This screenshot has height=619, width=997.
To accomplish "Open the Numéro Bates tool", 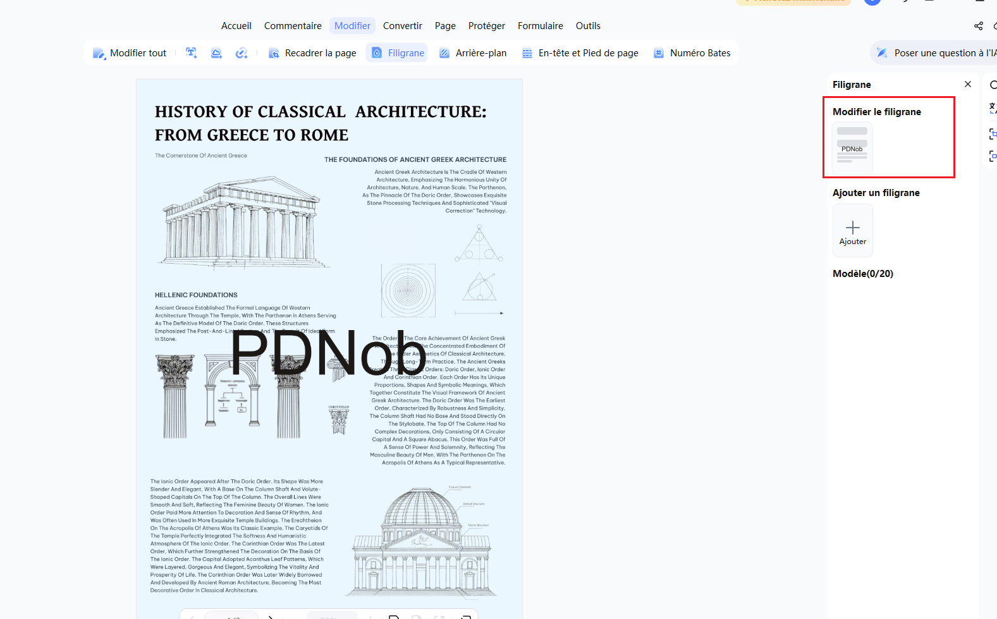I will coord(692,53).
